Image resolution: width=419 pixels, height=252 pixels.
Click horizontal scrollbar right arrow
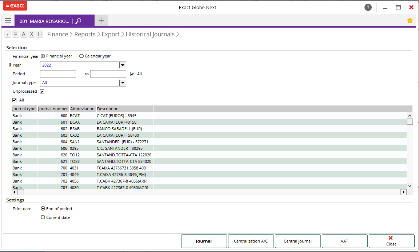(x=403, y=192)
